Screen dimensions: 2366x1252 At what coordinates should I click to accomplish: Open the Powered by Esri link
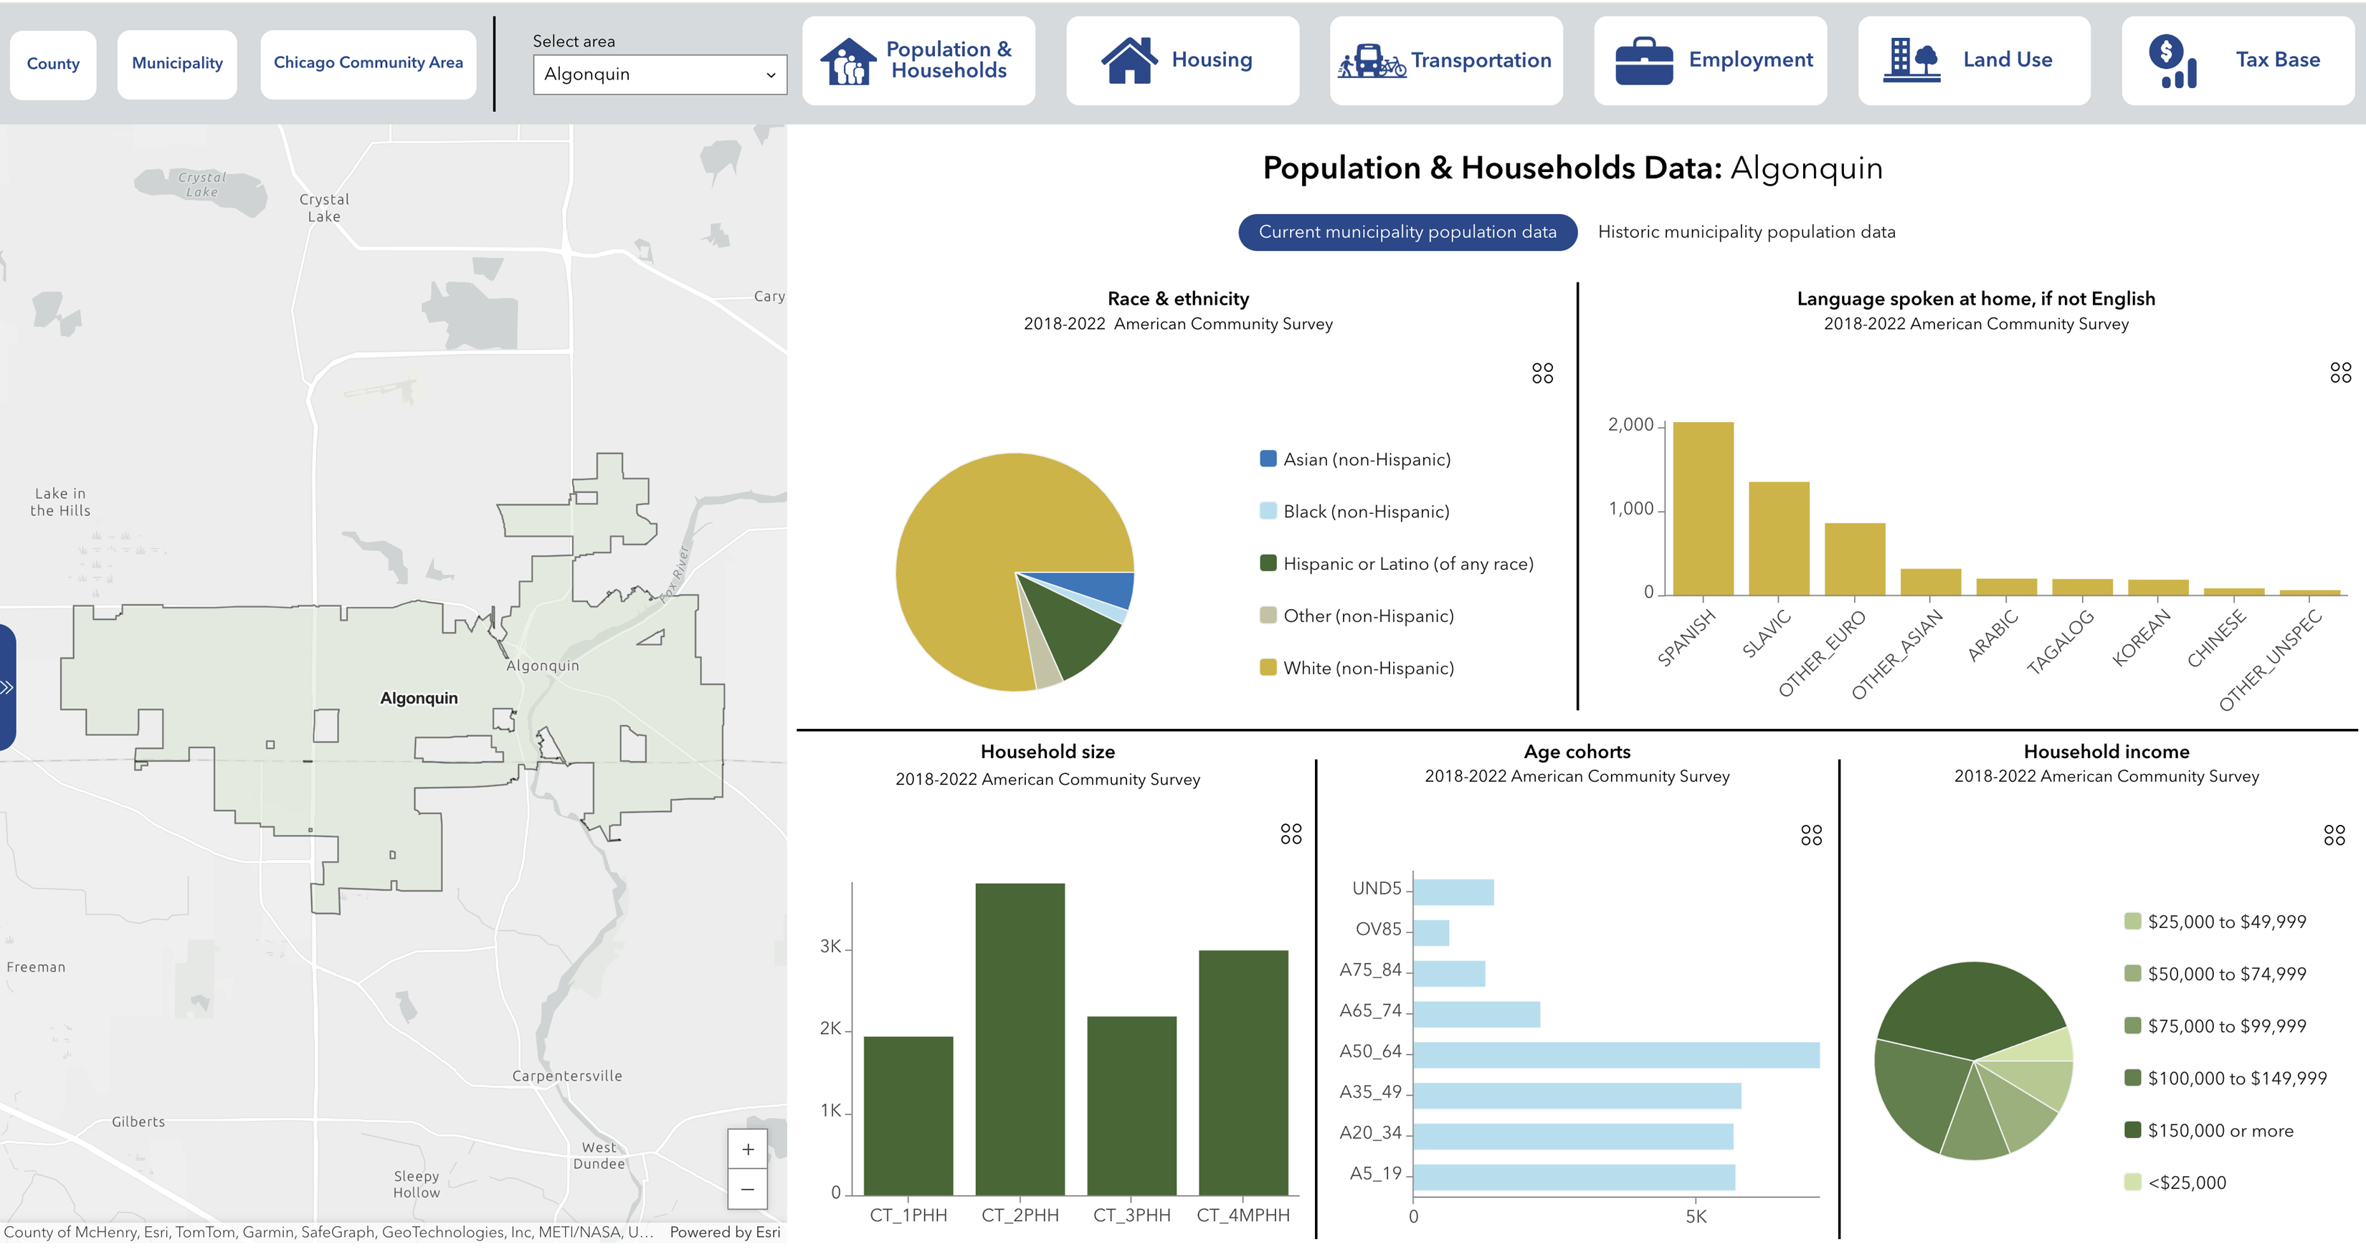tap(725, 1233)
